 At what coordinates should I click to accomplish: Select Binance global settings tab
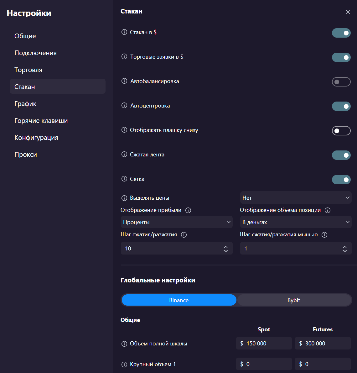[179, 300]
